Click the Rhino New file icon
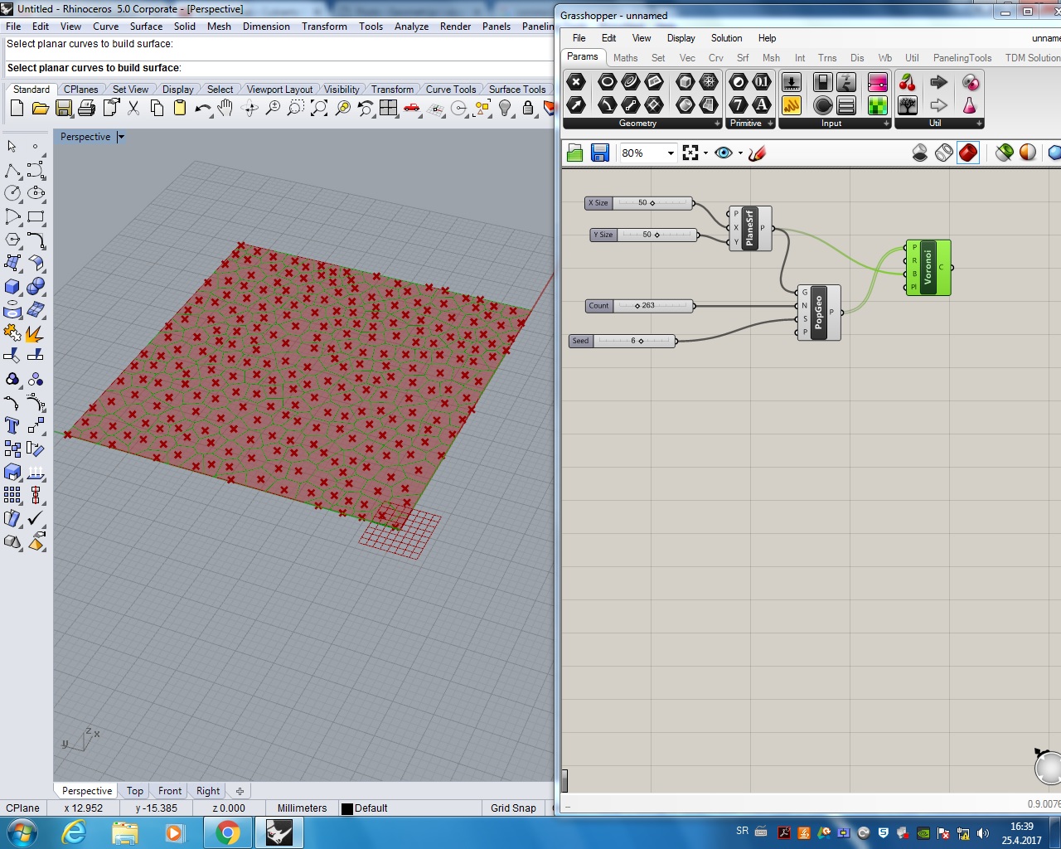Viewport: 1061px width, 849px height. [x=17, y=109]
